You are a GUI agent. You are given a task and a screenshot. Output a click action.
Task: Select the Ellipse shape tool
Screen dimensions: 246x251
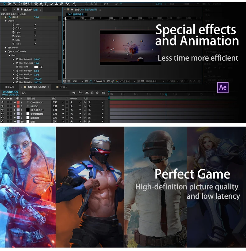click(x=36, y=4)
